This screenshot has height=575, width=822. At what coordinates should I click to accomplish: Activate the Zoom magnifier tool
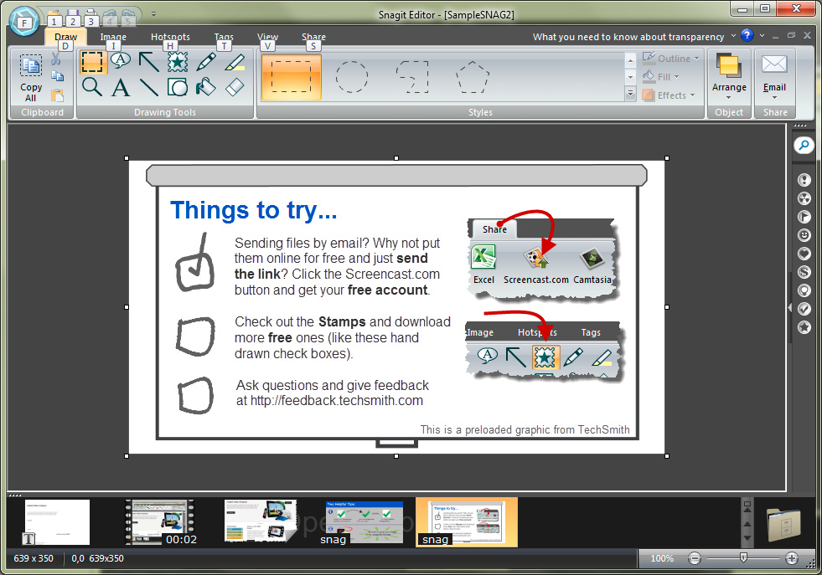click(92, 86)
